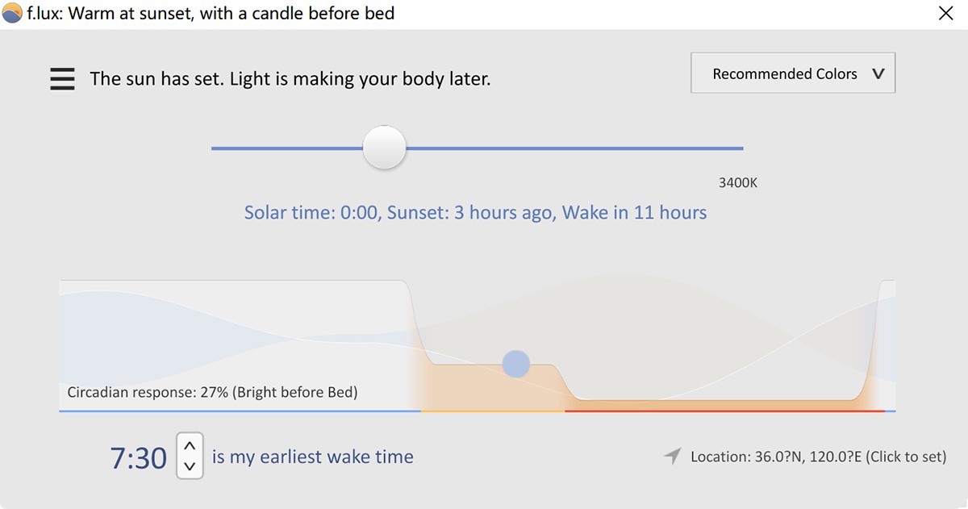Click the Location coordinates to set location
The image size is (968, 509).
[817, 457]
